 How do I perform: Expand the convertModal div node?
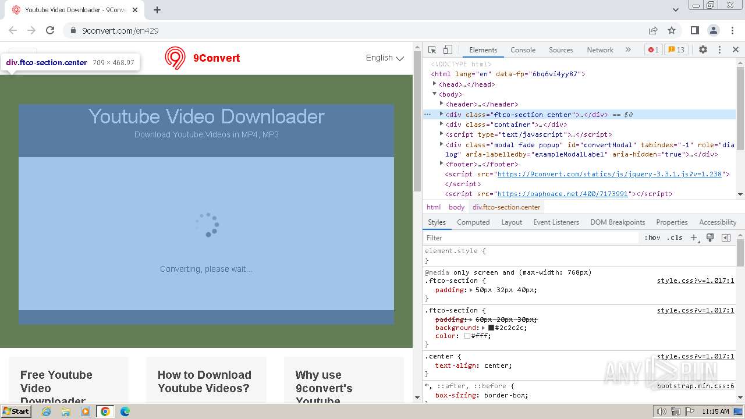coord(441,144)
